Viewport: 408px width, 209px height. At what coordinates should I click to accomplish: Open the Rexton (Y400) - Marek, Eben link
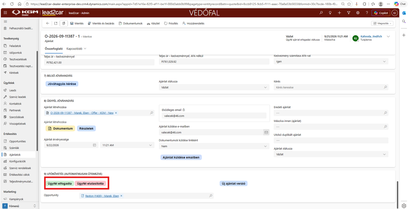(102, 196)
